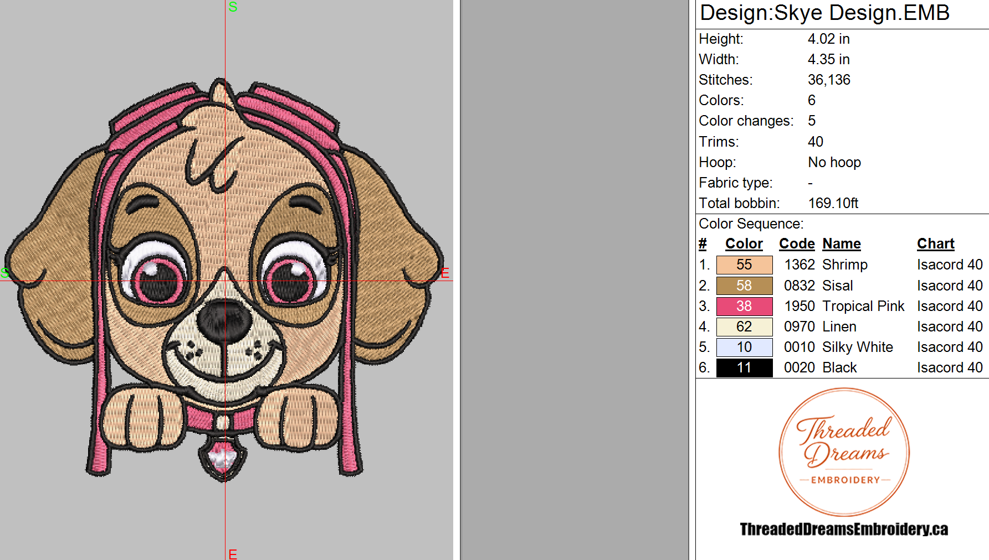Open the ThreadedDreamsEmbroidery.ca web address
This screenshot has width=989, height=560.
pos(844,529)
